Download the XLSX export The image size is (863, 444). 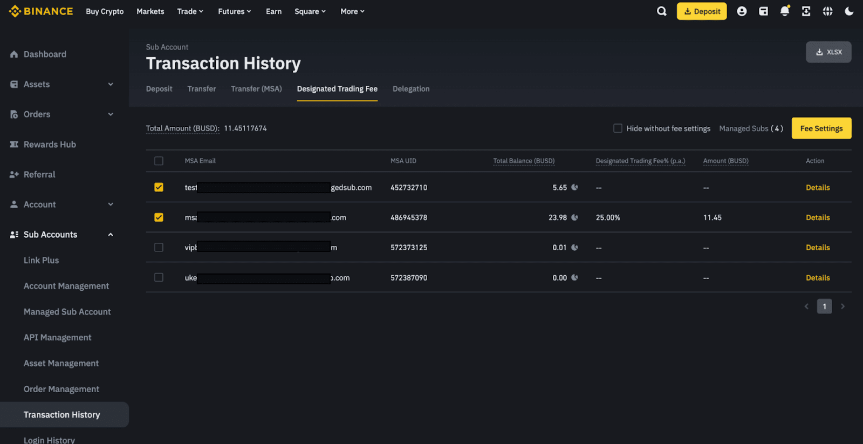tap(828, 52)
